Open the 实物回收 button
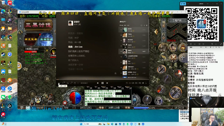 (x=46, y=39)
